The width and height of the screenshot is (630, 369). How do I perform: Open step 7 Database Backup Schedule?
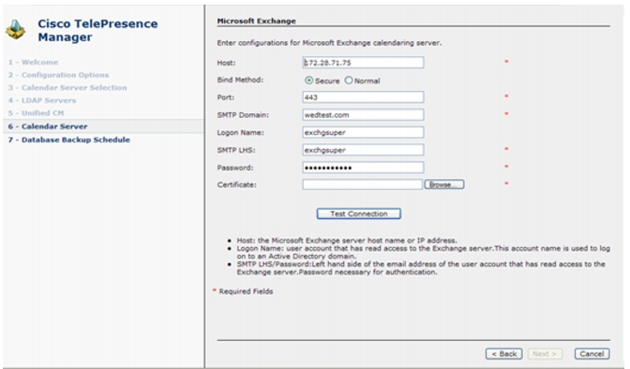click(69, 140)
